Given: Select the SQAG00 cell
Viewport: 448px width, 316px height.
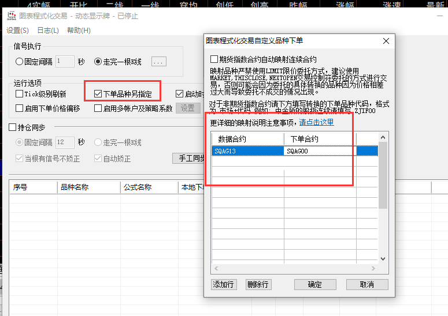Looking at the screenshot, I should pos(320,151).
